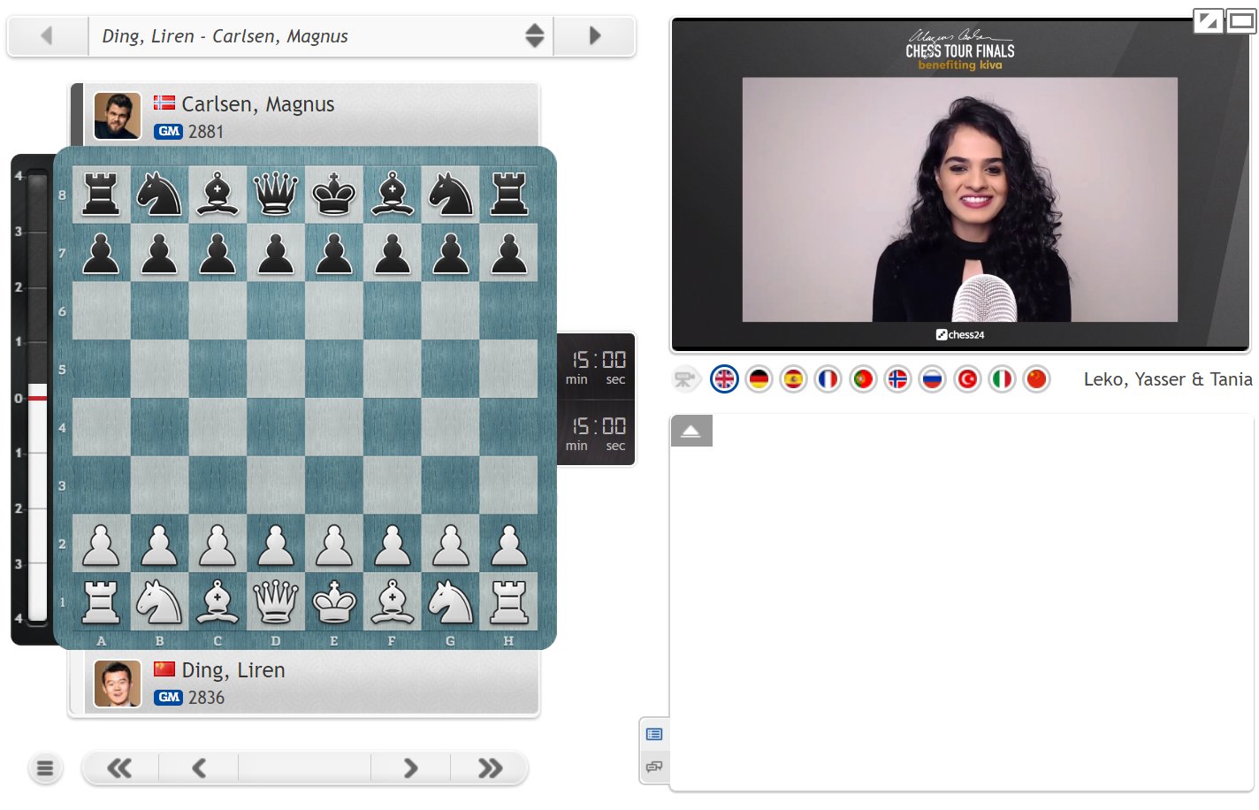The width and height of the screenshot is (1259, 810).
Task: Open the board hamburger menu
Action: 45,768
